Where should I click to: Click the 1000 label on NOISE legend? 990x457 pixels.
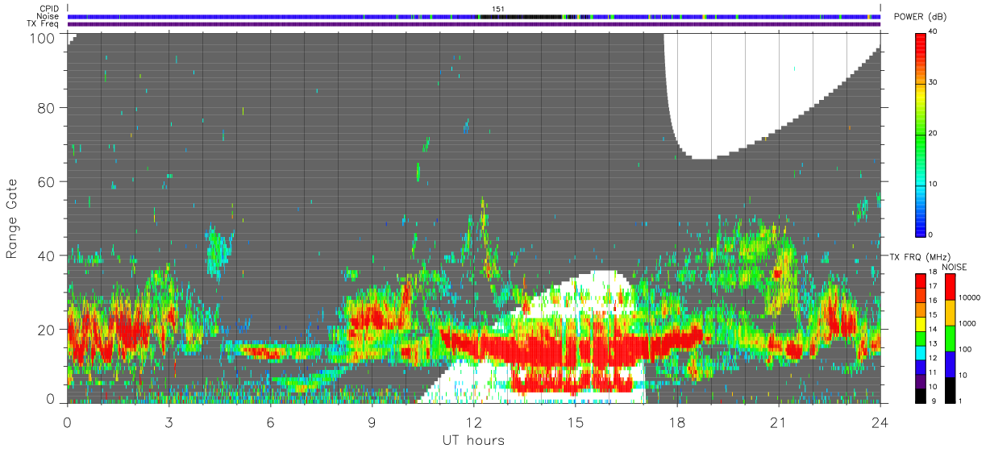coord(967,323)
